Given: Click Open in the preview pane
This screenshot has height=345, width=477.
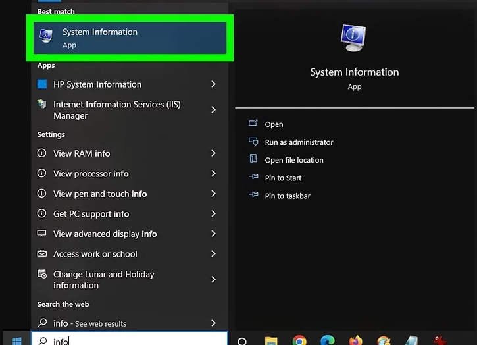Looking at the screenshot, I should (x=274, y=124).
